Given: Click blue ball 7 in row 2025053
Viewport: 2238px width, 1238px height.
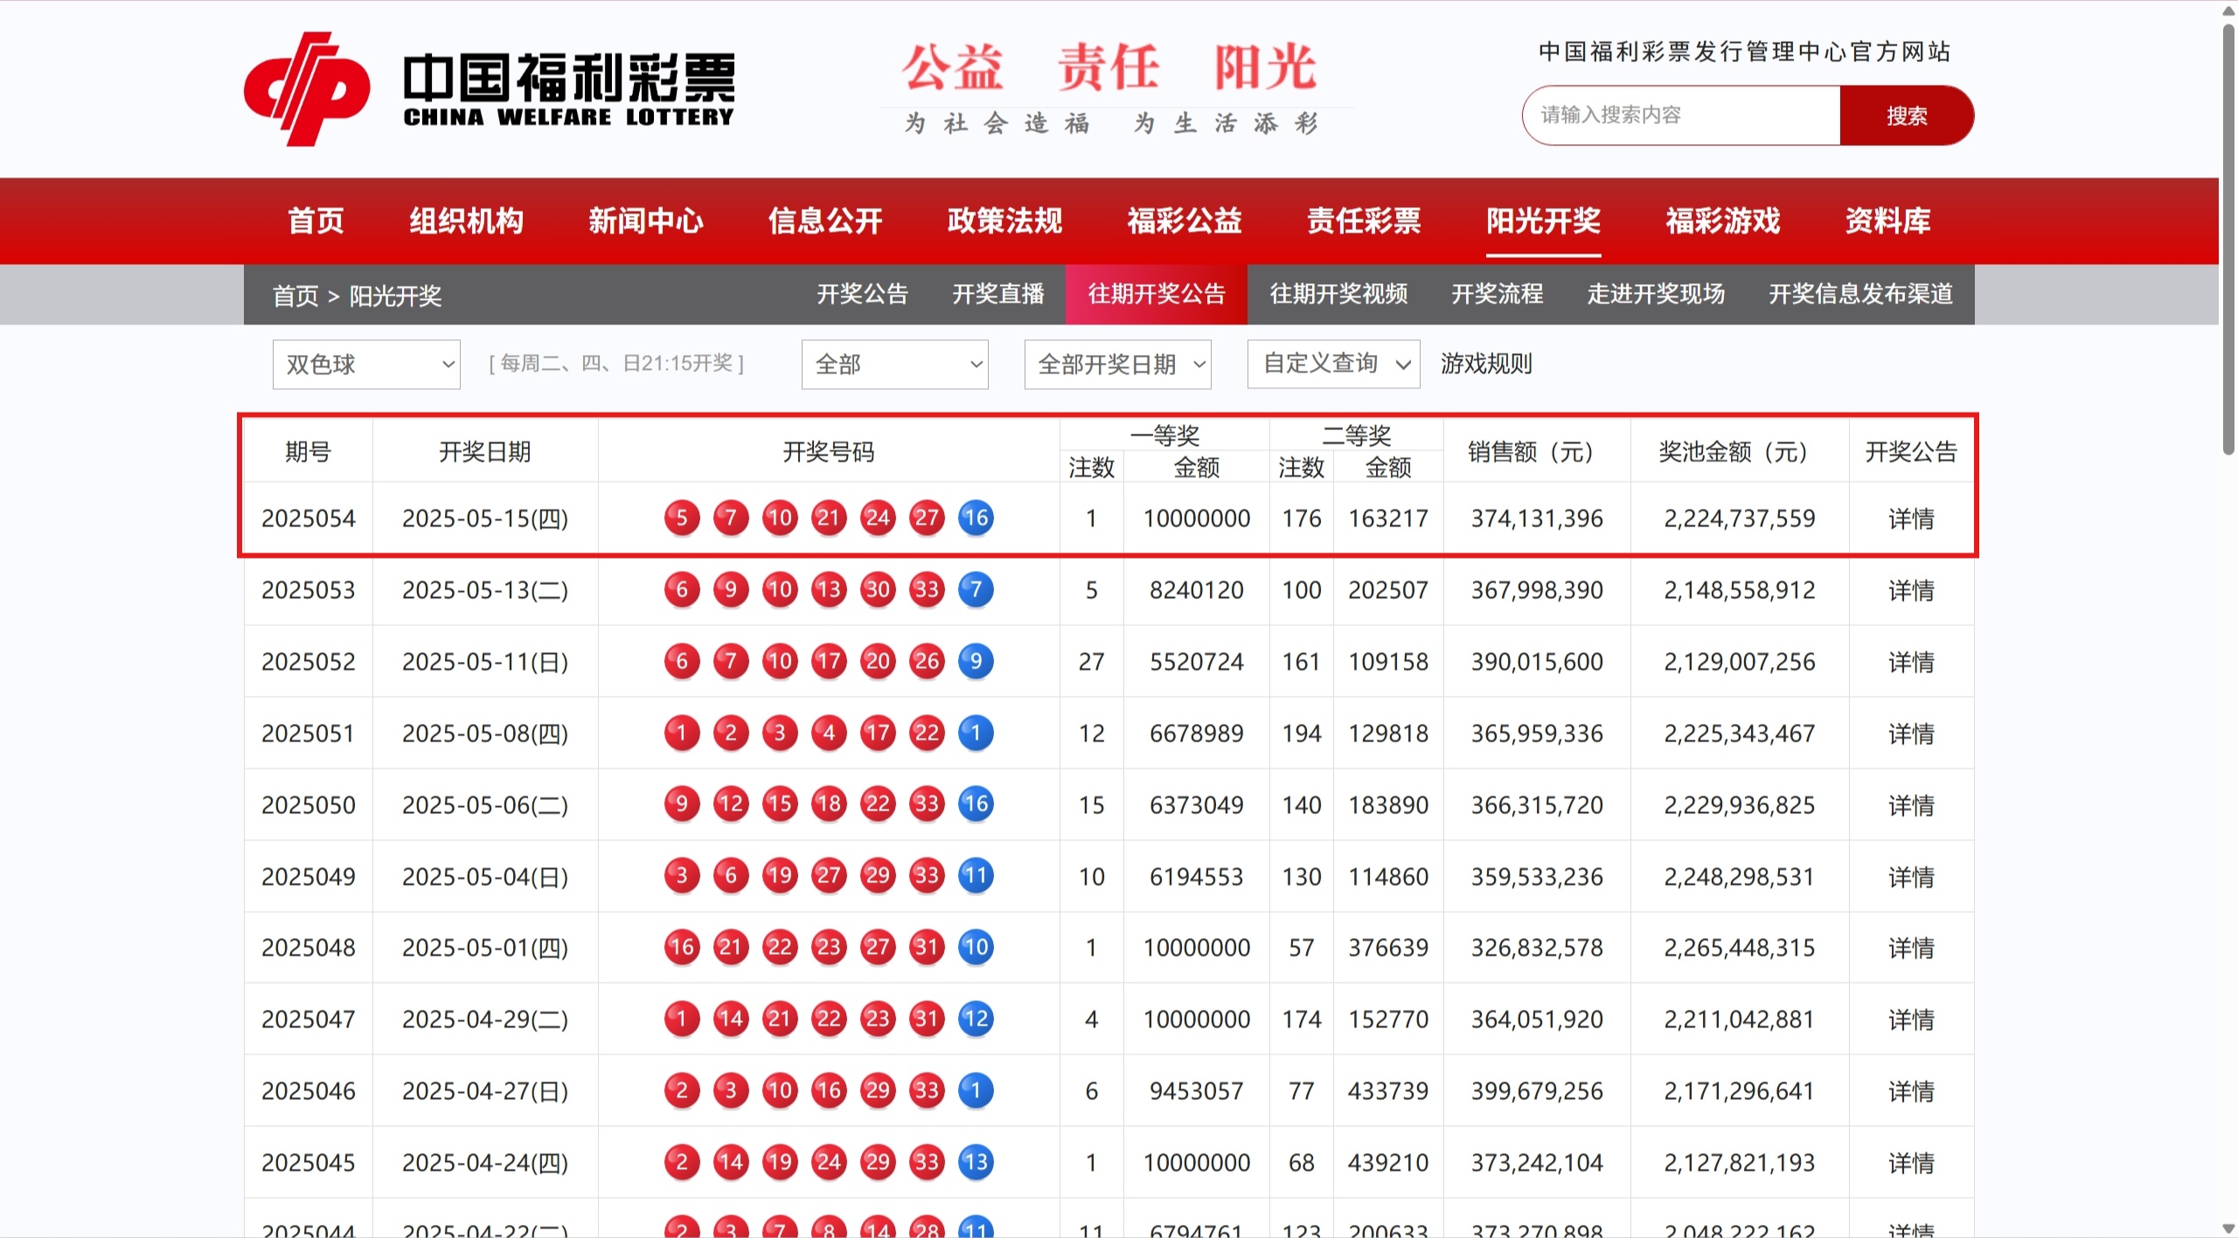Looking at the screenshot, I should (x=977, y=589).
